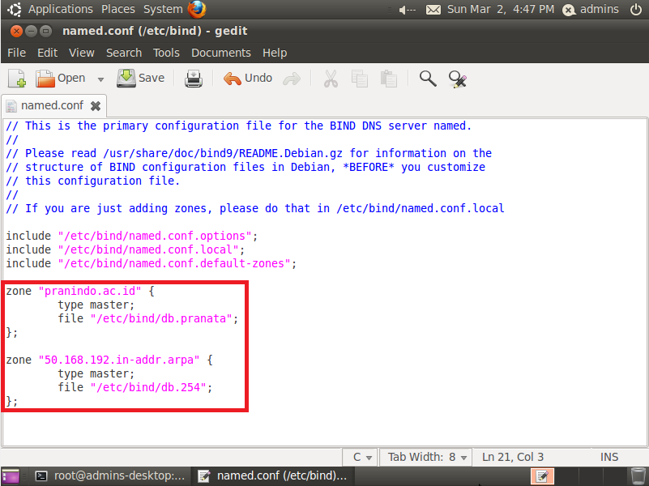Cut the selected text
649x486 pixels.
331,78
